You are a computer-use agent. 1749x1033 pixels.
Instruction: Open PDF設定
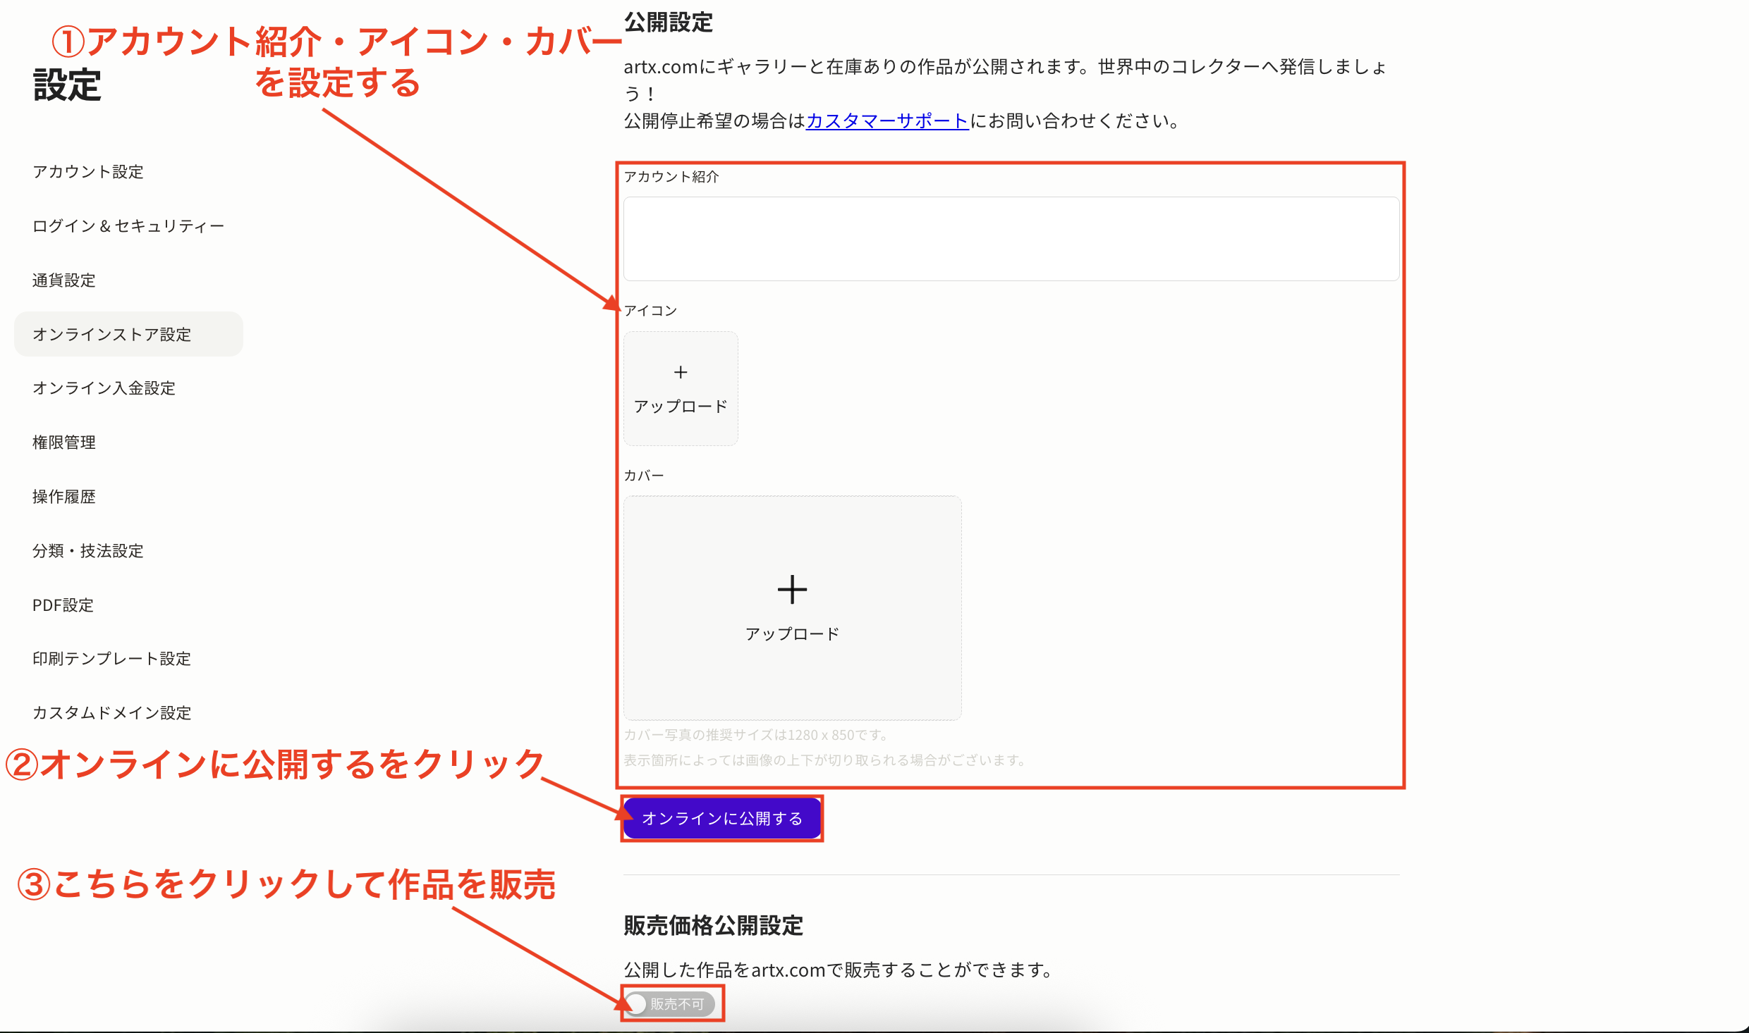pos(62,605)
